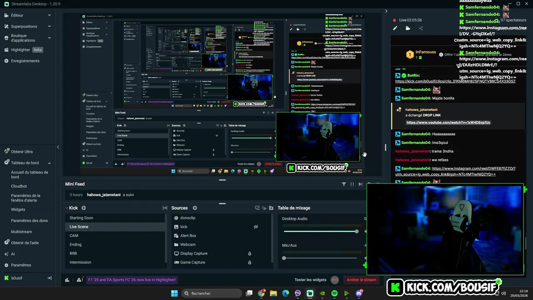The width and height of the screenshot is (533, 300).
Task: Open BotRix kick.com clip link in chat
Action: (x=455, y=81)
